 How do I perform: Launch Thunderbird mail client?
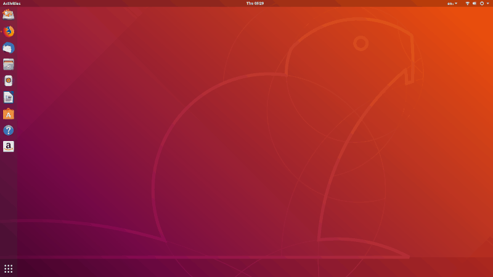point(9,48)
